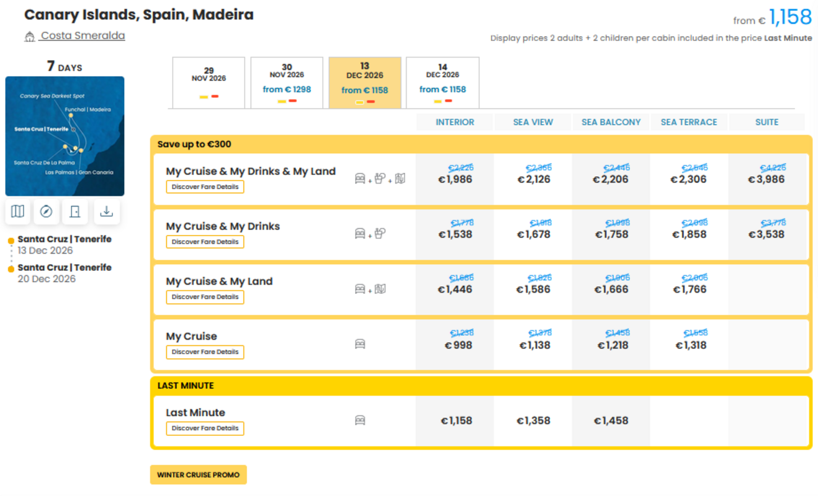
Task: Select the €1,666 Sea Balcony fare
Action: [611, 290]
